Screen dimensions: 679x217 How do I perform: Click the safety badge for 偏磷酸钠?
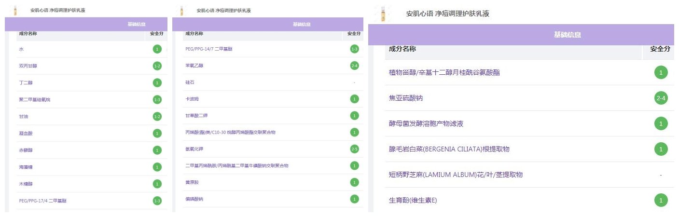tap(355, 199)
